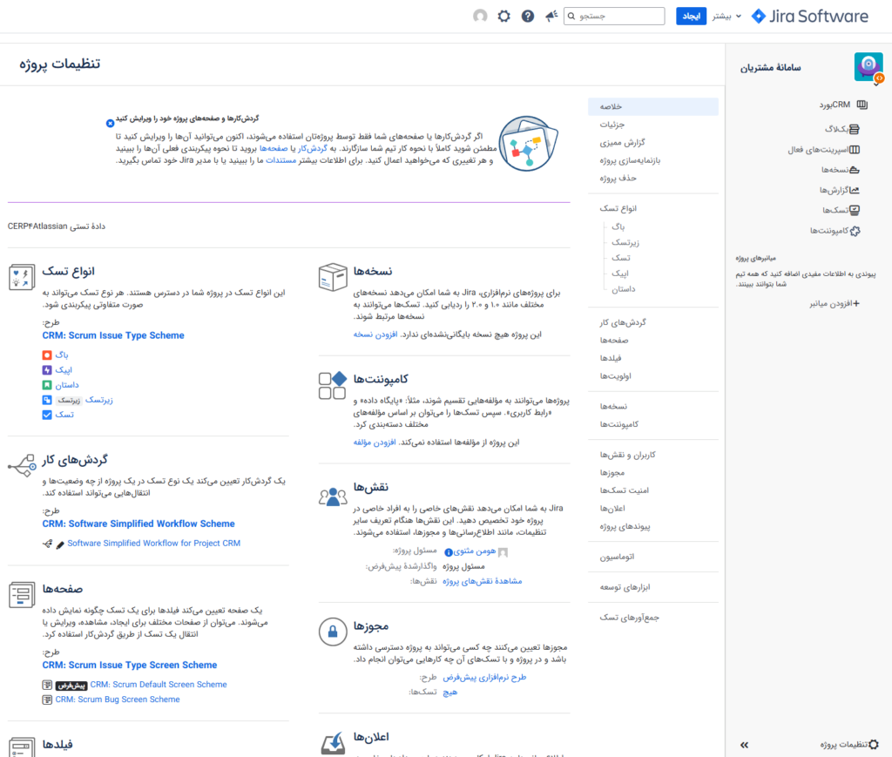Screen dimensions: 892x757
Task: Open the megaphone feedback icon
Action: 551,16
